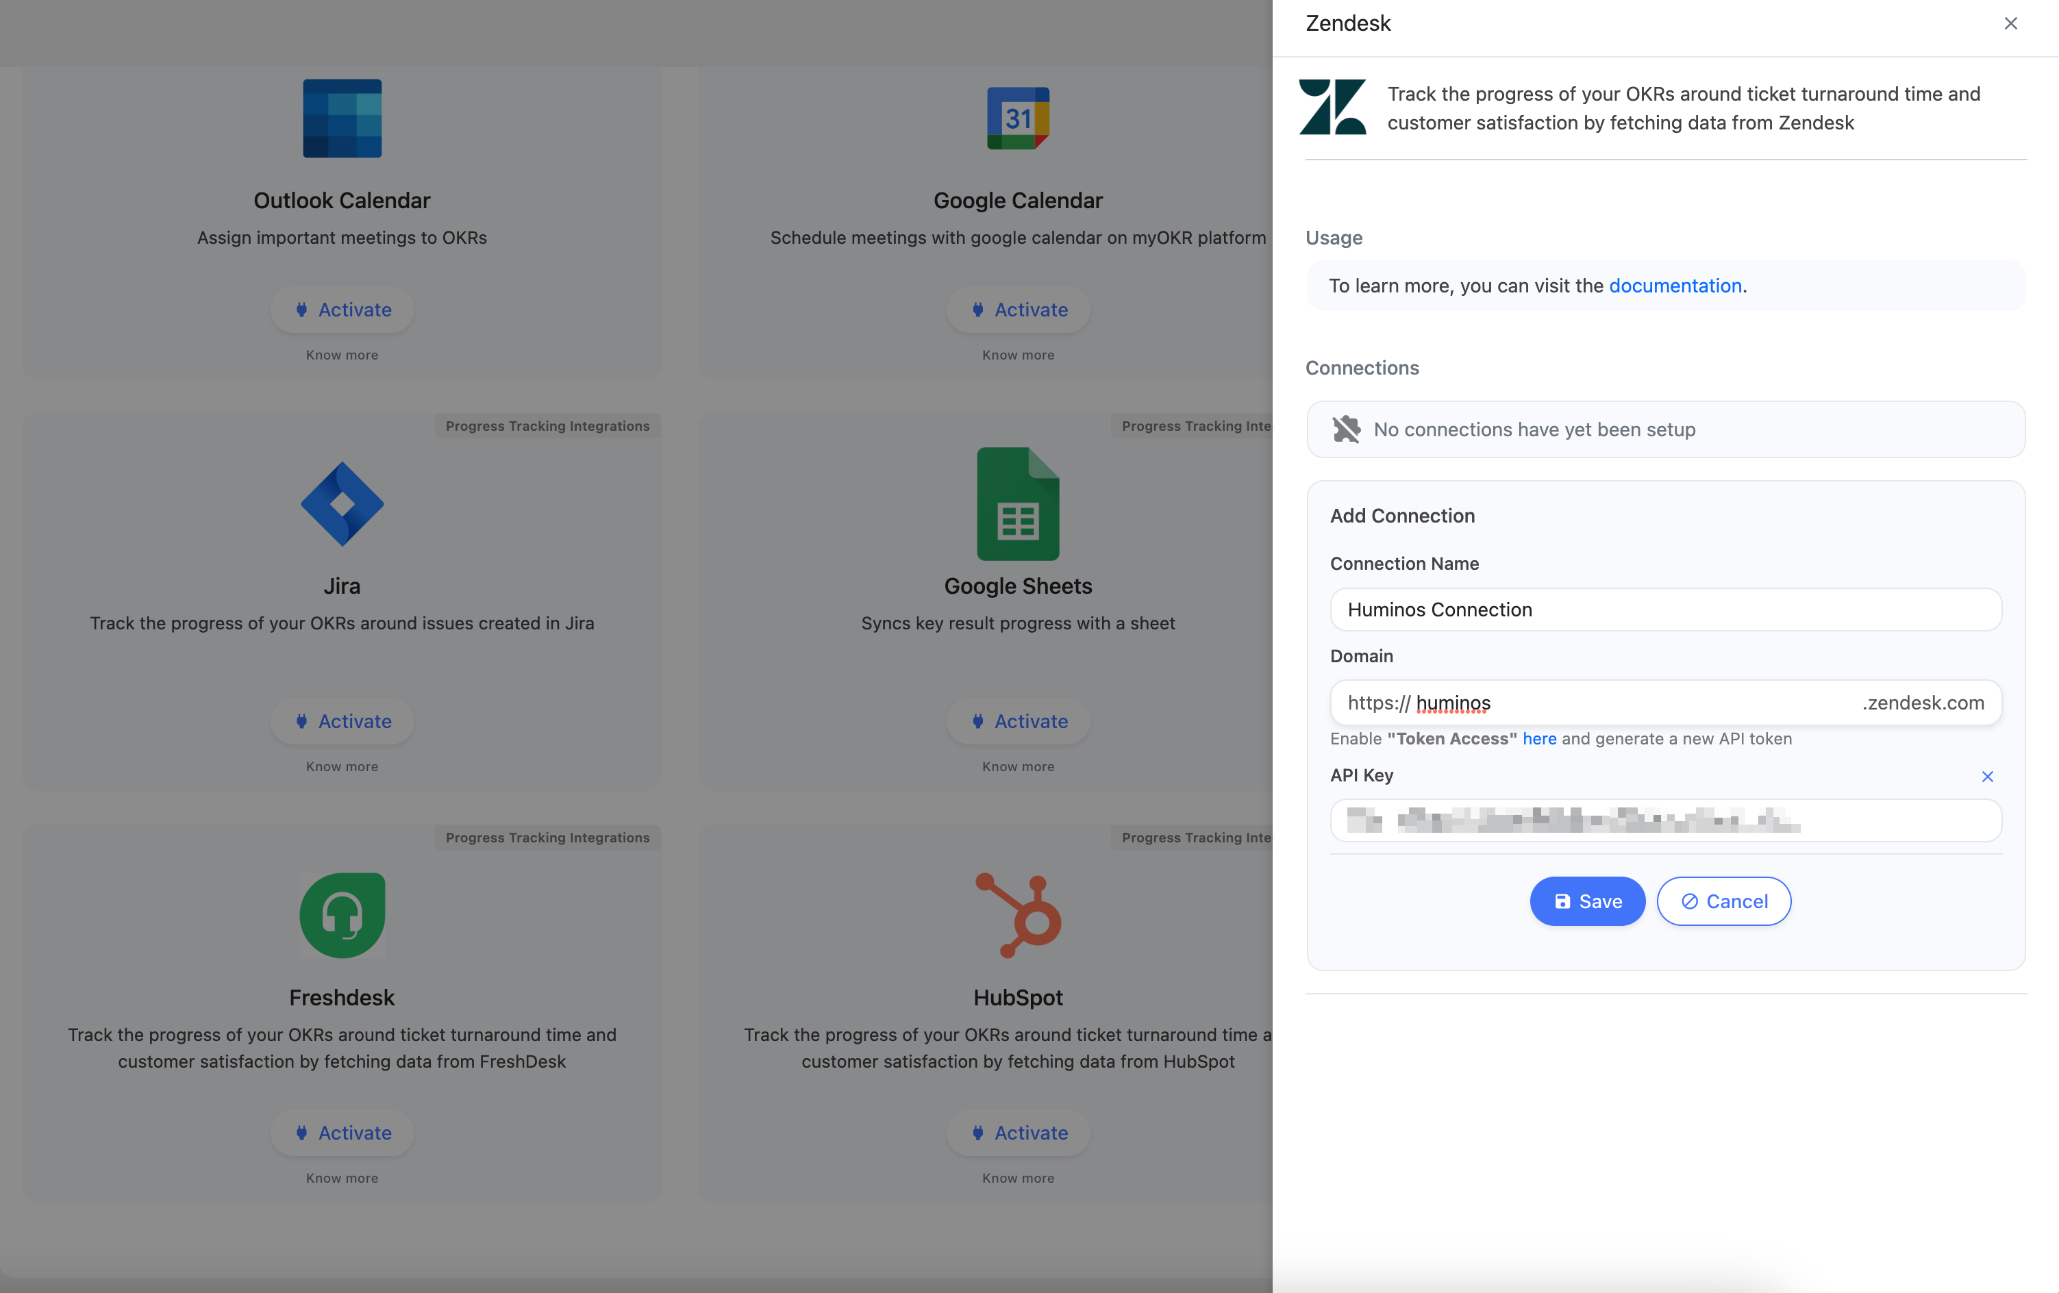
Task: Open Know more under Jira
Action: tap(342, 766)
